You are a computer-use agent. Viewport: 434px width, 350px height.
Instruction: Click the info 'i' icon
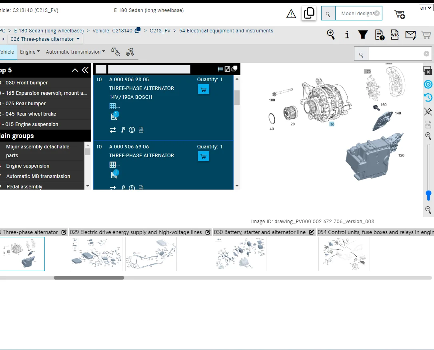[x=347, y=34]
